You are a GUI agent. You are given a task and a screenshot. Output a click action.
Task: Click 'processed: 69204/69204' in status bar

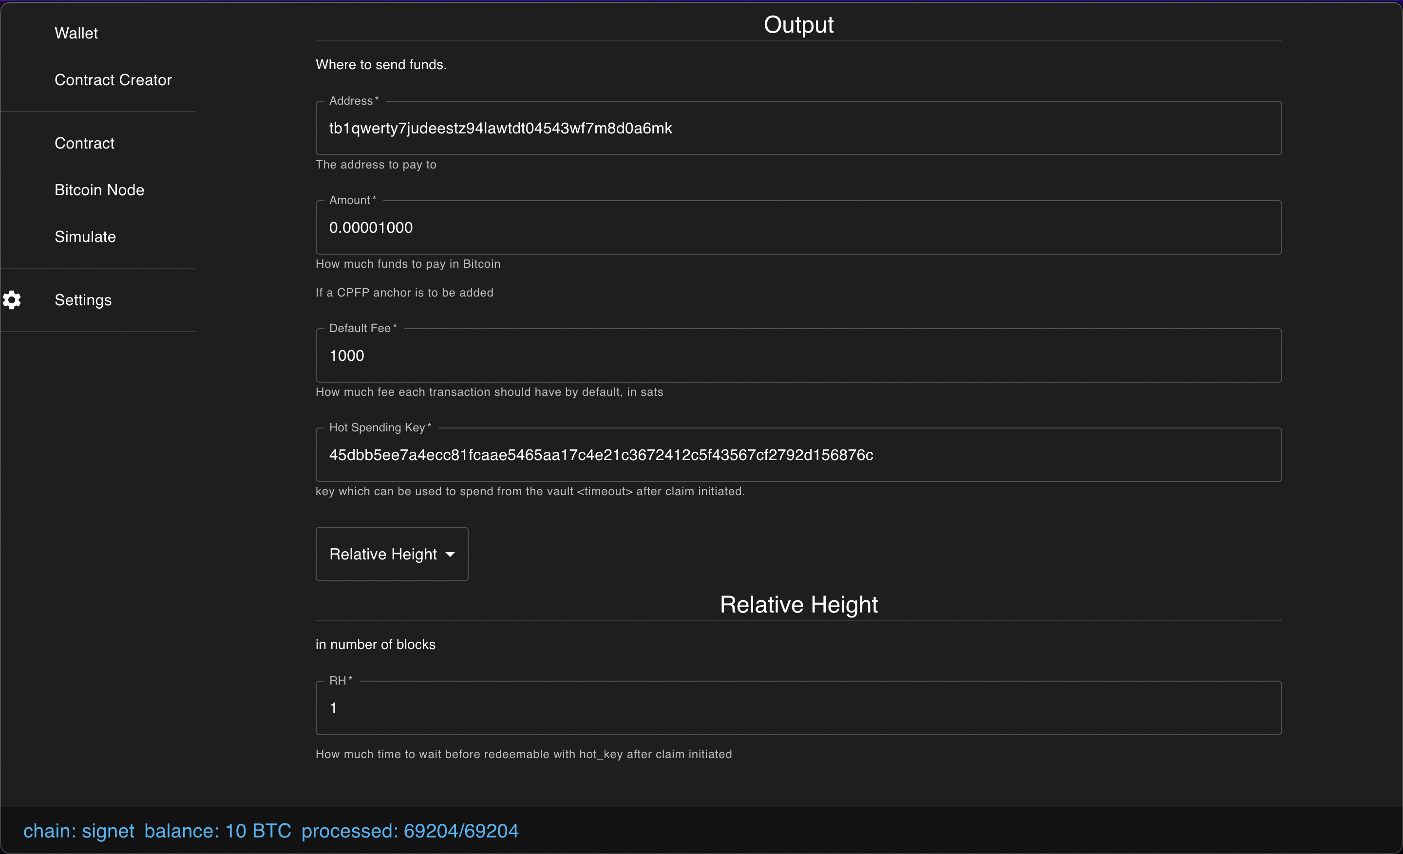(x=410, y=831)
